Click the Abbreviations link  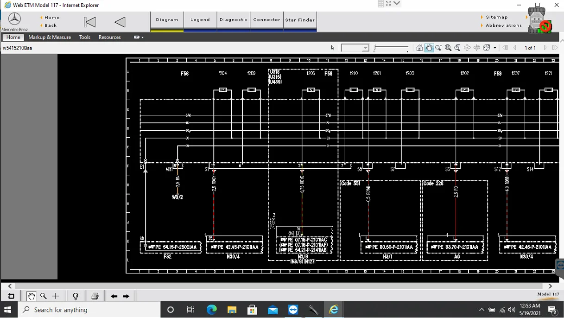tap(504, 25)
